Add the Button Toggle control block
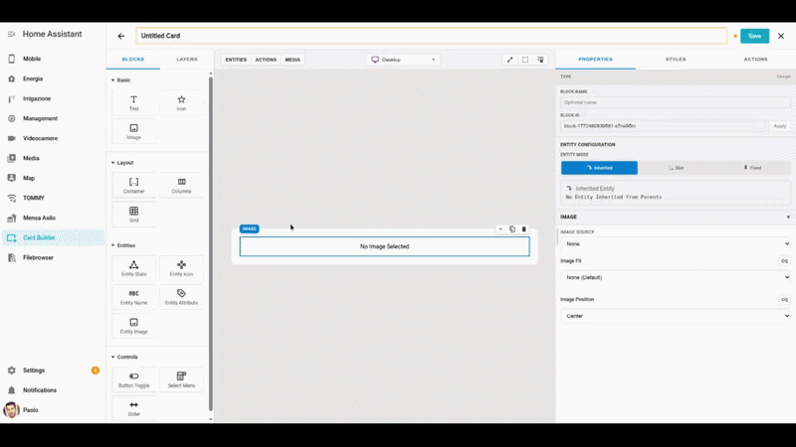Viewport: 796px width, 447px height. pyautogui.click(x=133, y=379)
